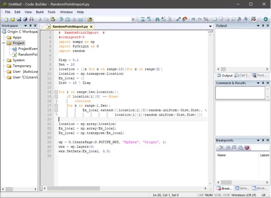Open the Breakpoints panel options dropdown
This screenshot has width=271, height=198.
pyautogui.click(x=258, y=140)
